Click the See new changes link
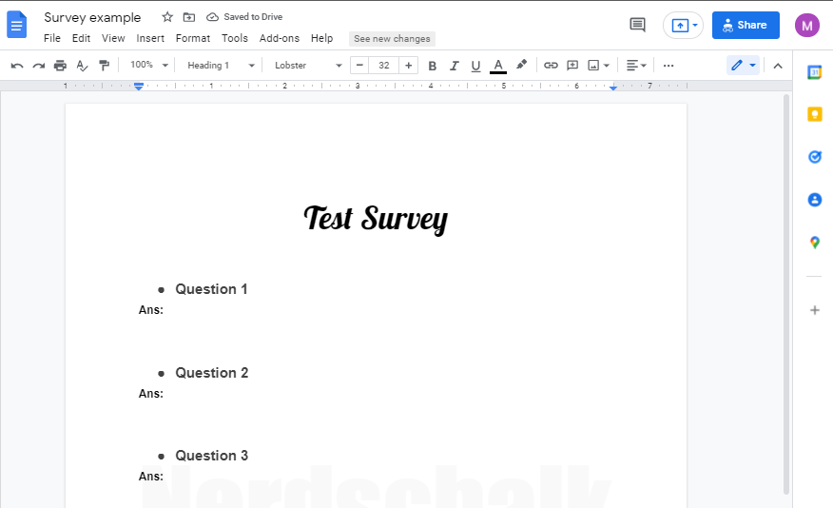The image size is (833, 508). point(392,39)
